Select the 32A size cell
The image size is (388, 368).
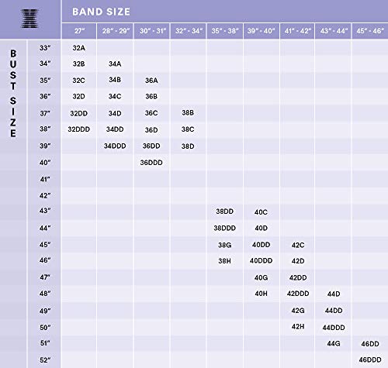point(79,48)
